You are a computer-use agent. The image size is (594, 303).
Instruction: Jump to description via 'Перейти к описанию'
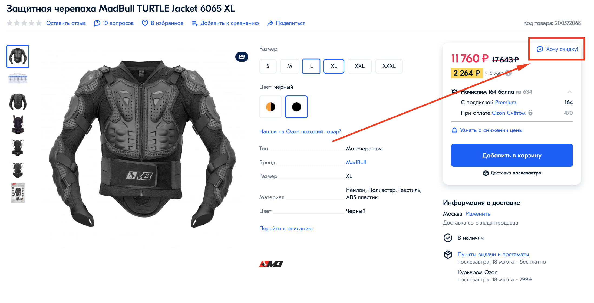286,228
